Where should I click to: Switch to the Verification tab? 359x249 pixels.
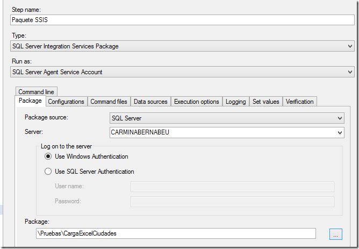[299, 102]
